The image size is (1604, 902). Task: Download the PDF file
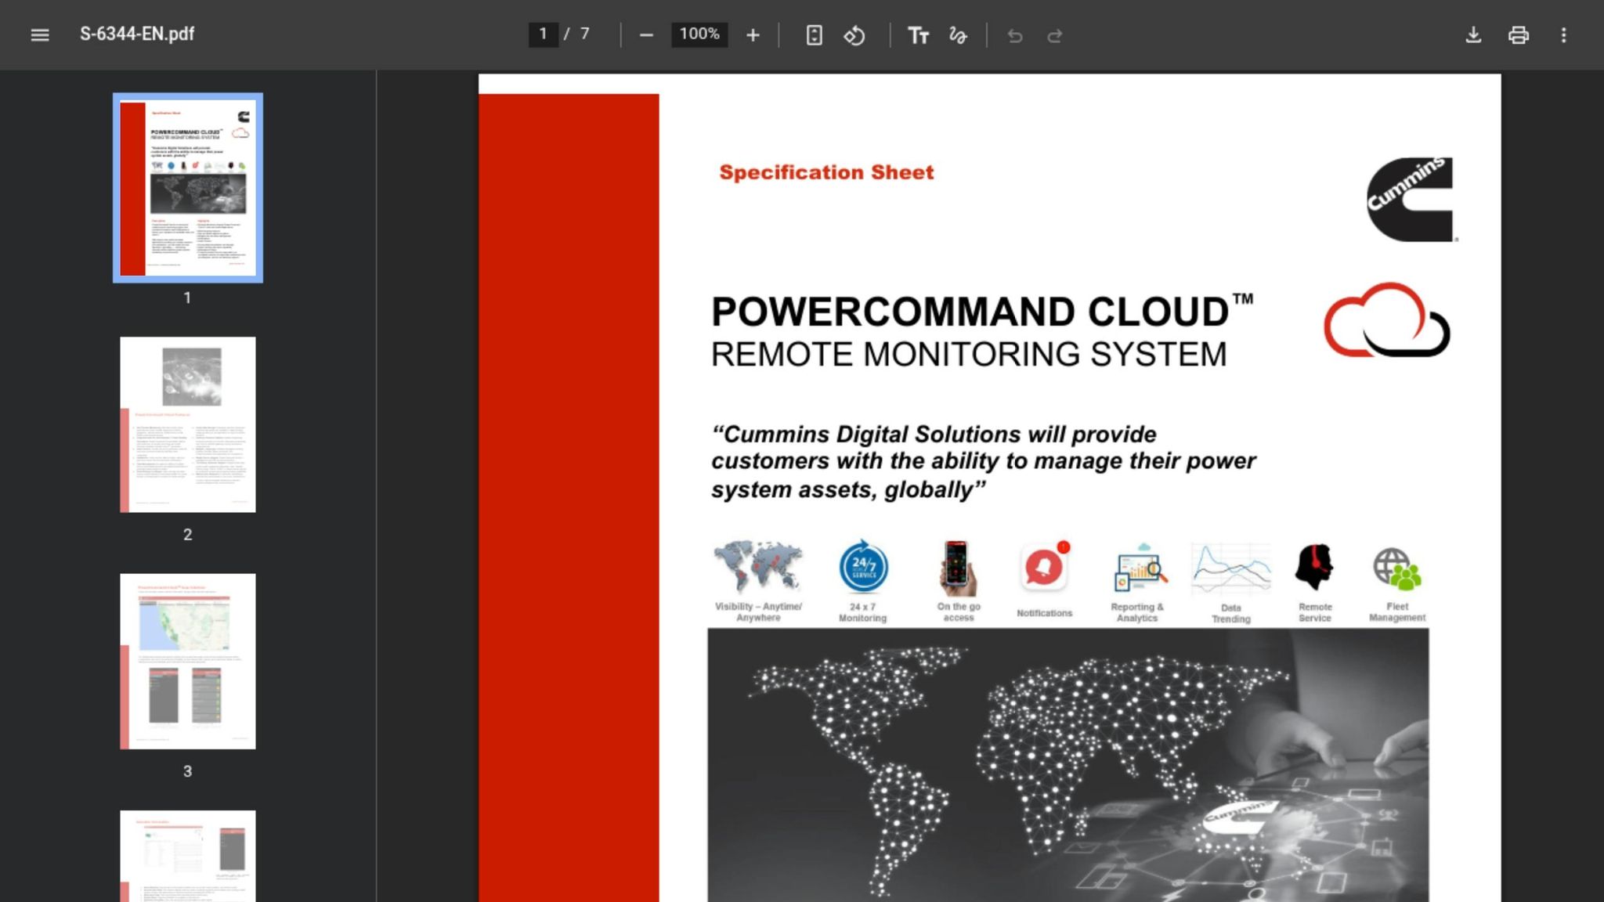(x=1473, y=35)
